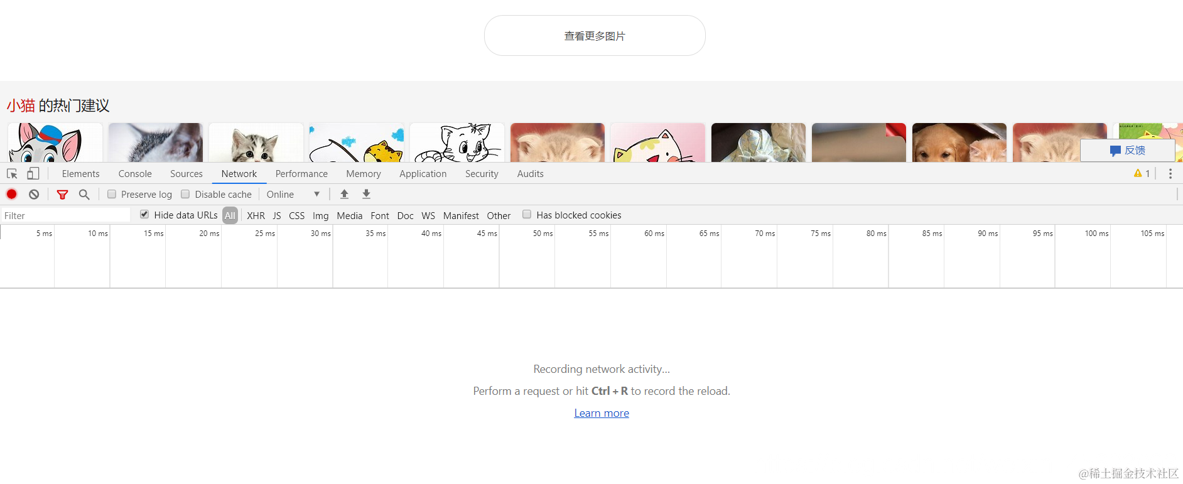This screenshot has width=1183, height=484.
Task: Open the Learn more link
Action: click(602, 413)
